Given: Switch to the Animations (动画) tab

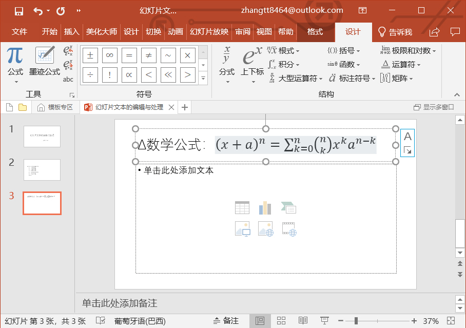Looking at the screenshot, I should click(175, 32).
